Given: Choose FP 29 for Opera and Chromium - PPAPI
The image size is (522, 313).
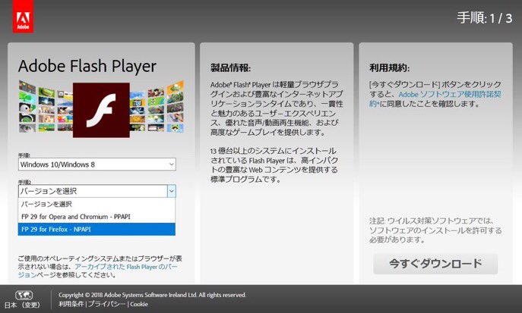Looking at the screenshot, I should tap(96, 217).
